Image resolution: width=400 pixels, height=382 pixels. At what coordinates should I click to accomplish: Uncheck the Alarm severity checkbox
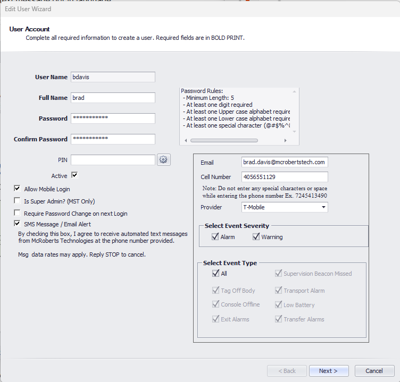tap(215, 237)
